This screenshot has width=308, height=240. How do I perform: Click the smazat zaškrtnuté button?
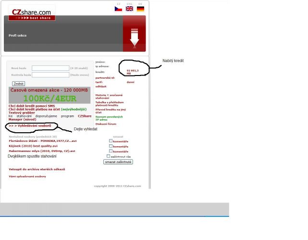[x=118, y=162]
